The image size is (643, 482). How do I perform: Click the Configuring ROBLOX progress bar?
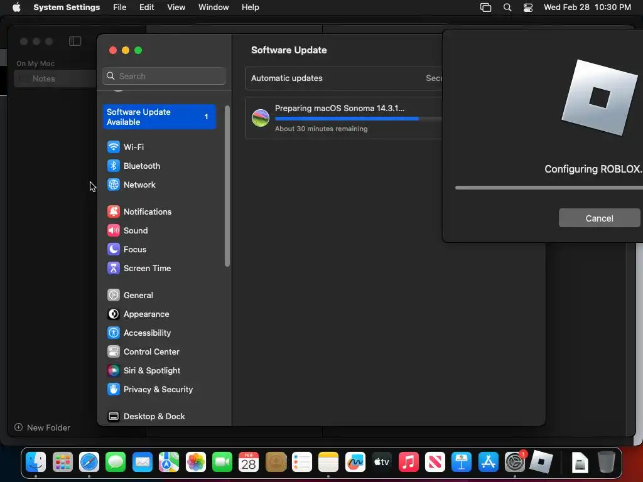click(x=549, y=188)
